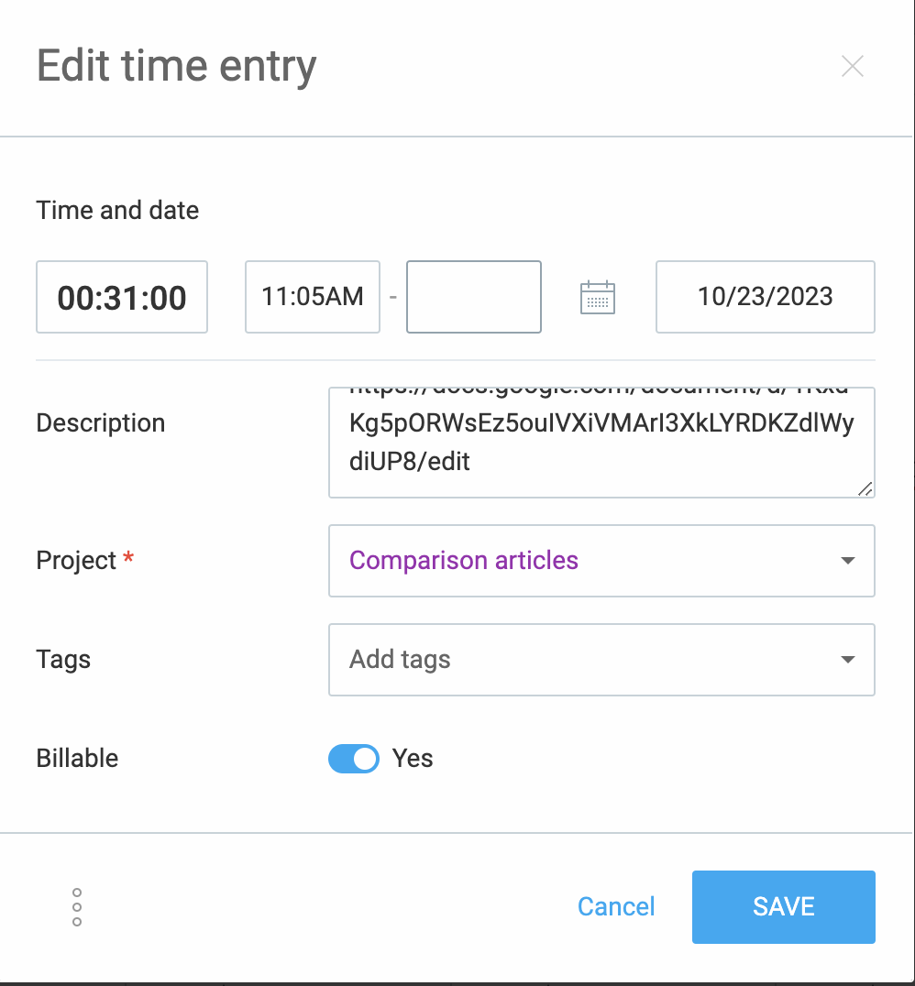
Task: Click the Yes label beside Billable toggle
Action: coord(413,759)
